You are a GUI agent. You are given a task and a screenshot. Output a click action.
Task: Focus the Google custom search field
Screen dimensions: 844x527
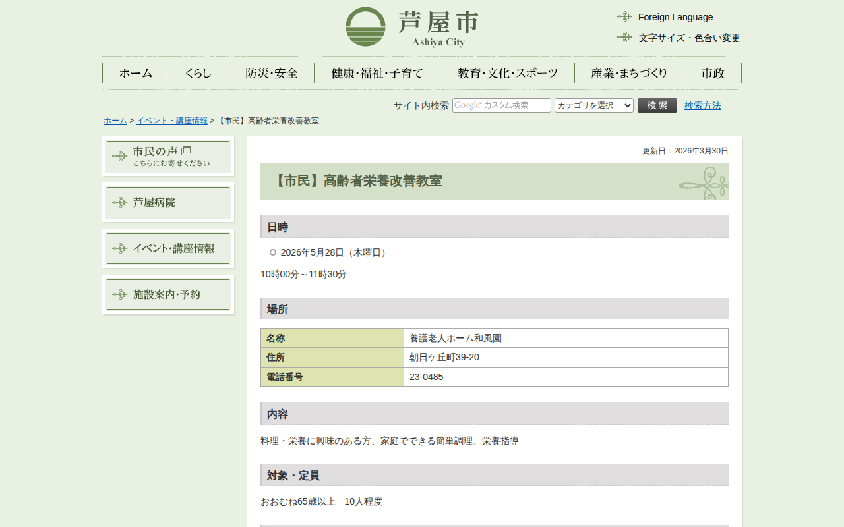(x=502, y=105)
